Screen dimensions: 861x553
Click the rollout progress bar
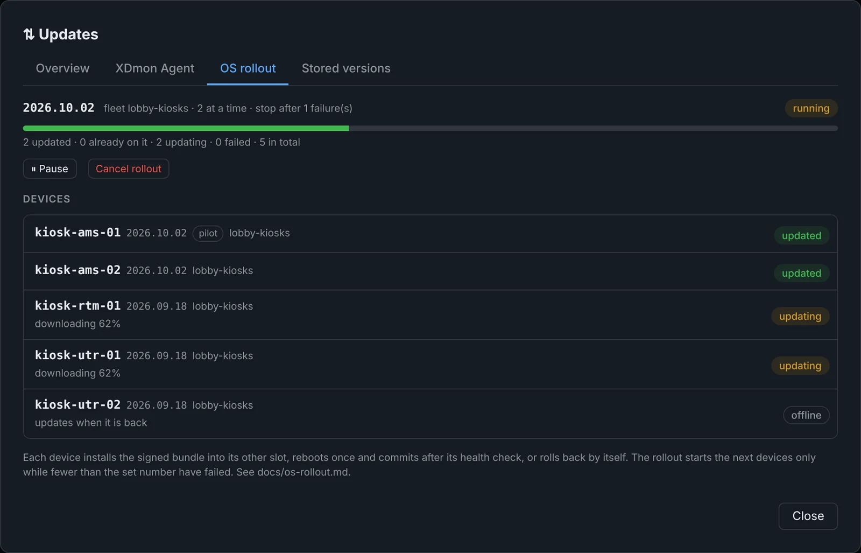[430, 128]
